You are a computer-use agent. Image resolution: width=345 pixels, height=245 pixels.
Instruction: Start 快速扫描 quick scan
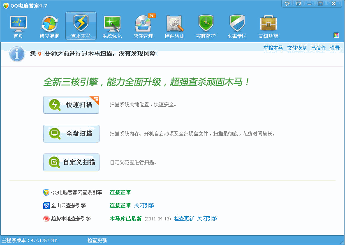71,105
